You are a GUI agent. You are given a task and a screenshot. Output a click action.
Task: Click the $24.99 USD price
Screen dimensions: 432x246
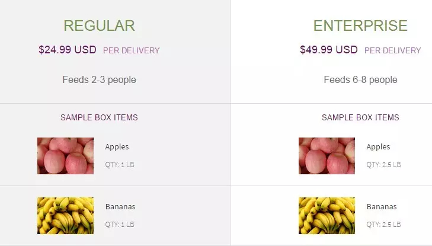68,50
